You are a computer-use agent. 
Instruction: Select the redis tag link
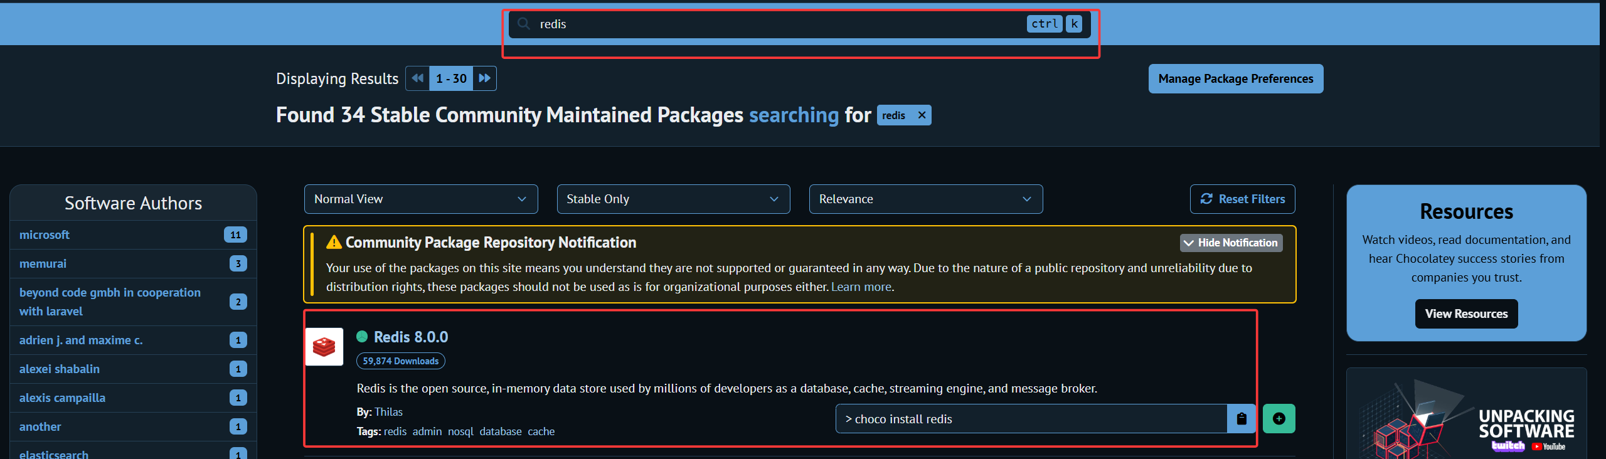pos(395,431)
